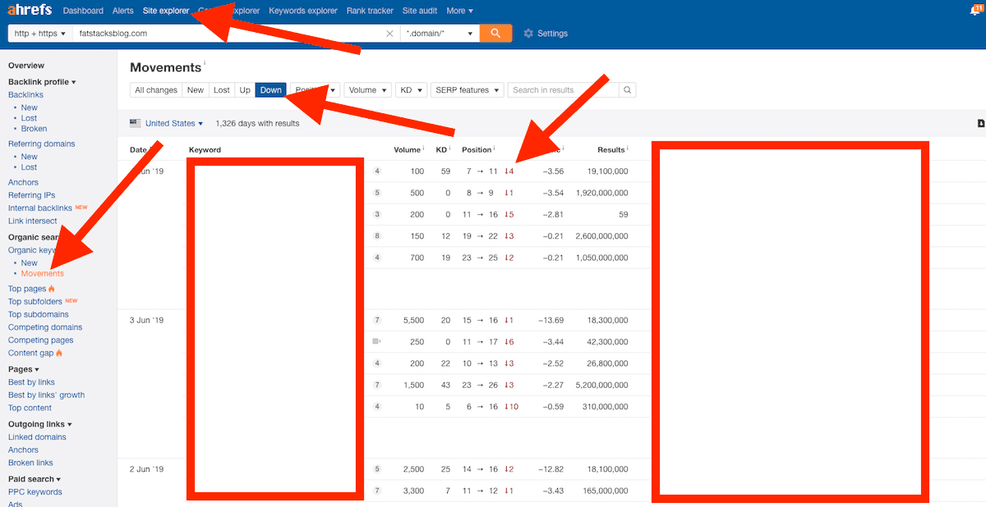
Task: Click the video SERP feature icon in the 250 volume row
Action: point(377,340)
